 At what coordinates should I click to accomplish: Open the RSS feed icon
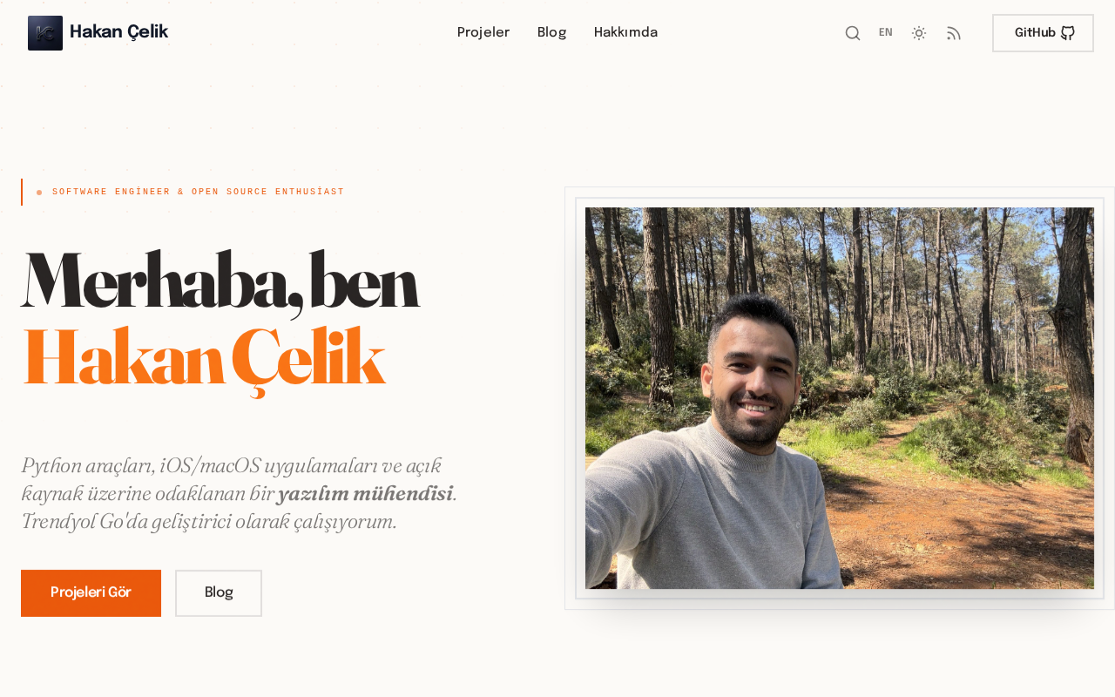tap(954, 33)
